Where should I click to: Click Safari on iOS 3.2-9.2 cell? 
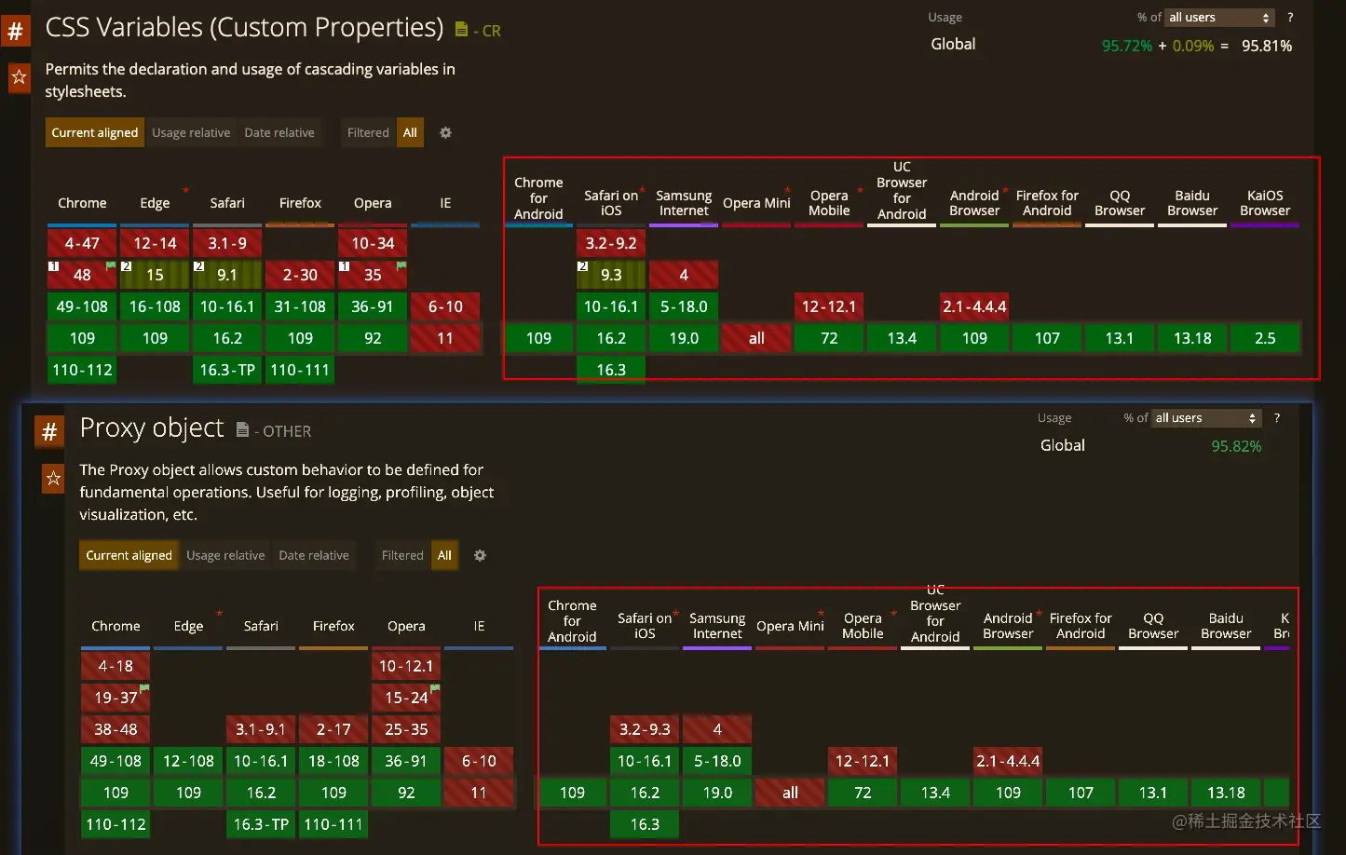[x=611, y=243]
